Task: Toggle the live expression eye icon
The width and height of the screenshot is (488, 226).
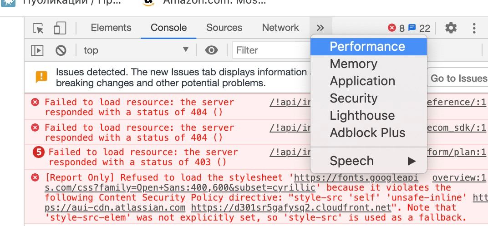Action: pos(211,50)
